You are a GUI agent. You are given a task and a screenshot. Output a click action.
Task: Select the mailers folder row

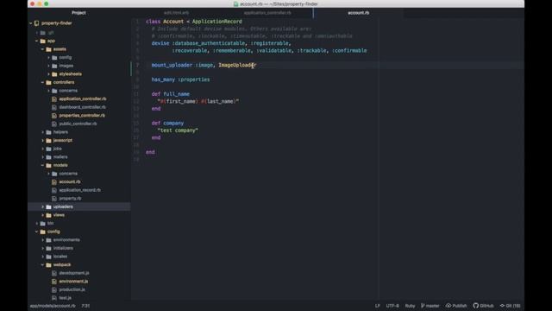[x=78, y=157]
